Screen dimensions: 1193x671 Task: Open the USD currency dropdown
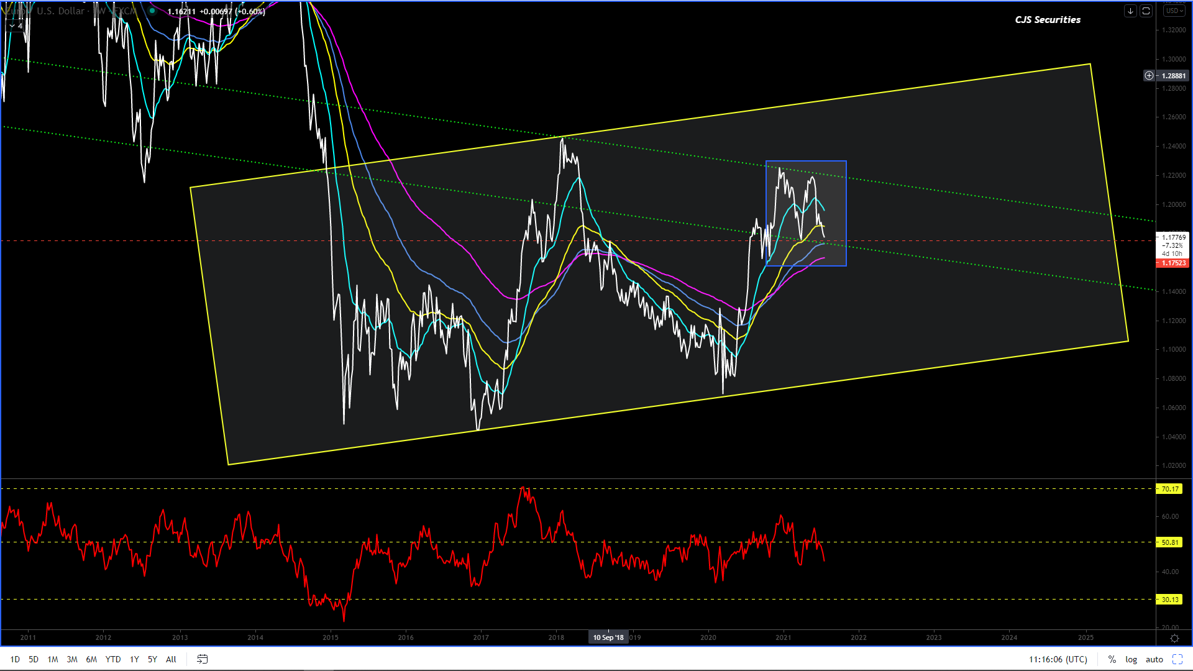1174,11
